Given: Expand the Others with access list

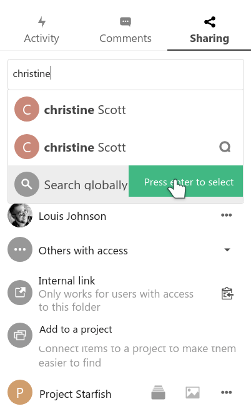Looking at the screenshot, I should (227, 249).
